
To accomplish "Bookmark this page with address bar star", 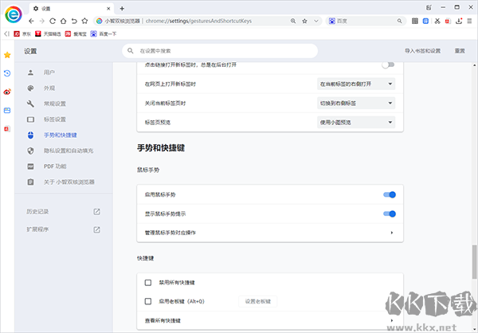I will tap(304, 21).
